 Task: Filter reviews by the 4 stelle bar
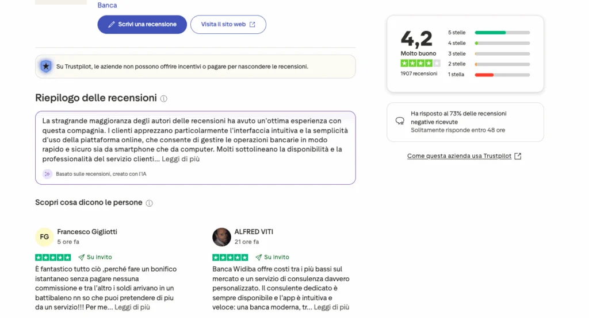502,43
